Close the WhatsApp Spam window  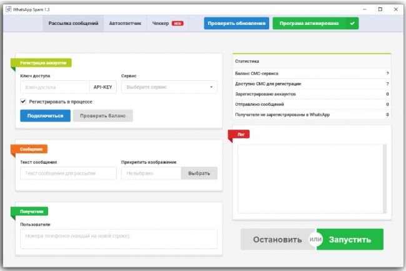tap(395, 9)
